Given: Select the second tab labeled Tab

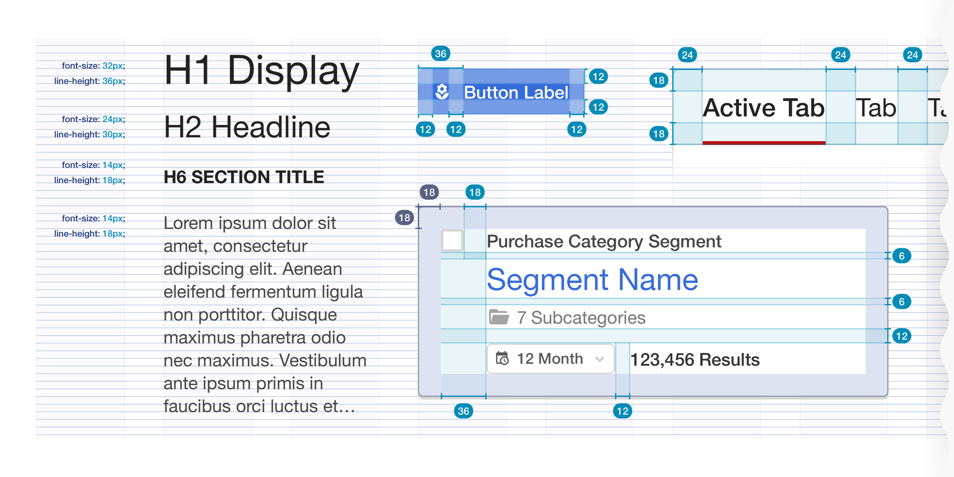Looking at the screenshot, I should click(876, 108).
